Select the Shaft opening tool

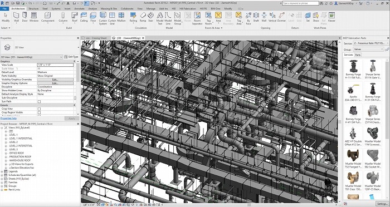[256, 17]
